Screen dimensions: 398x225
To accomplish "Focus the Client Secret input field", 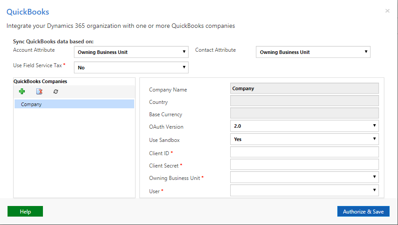I will 304,164.
